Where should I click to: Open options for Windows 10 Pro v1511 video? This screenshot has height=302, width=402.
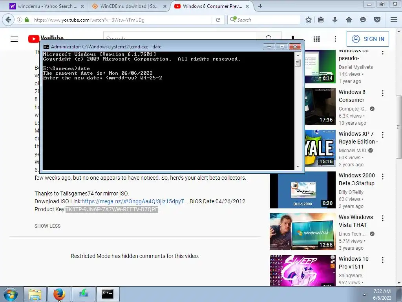(383, 260)
